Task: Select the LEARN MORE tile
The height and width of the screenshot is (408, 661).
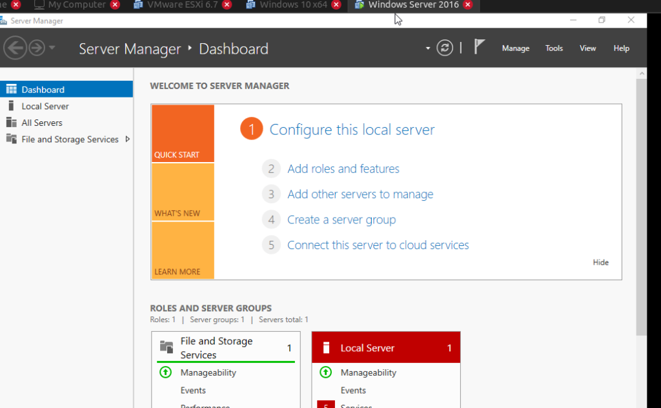Action: click(x=183, y=250)
